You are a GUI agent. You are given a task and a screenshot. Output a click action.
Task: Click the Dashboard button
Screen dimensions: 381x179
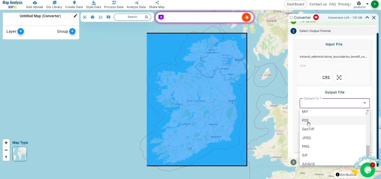295,4
